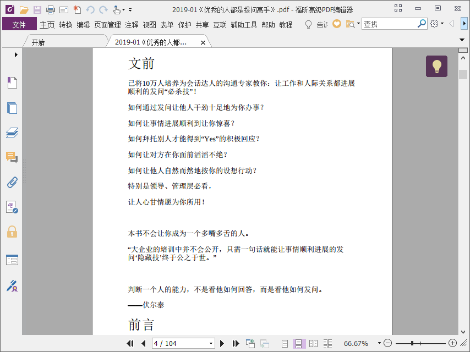Click the Redo arrow icon
Screen dimensions: 470x352
click(x=103, y=10)
